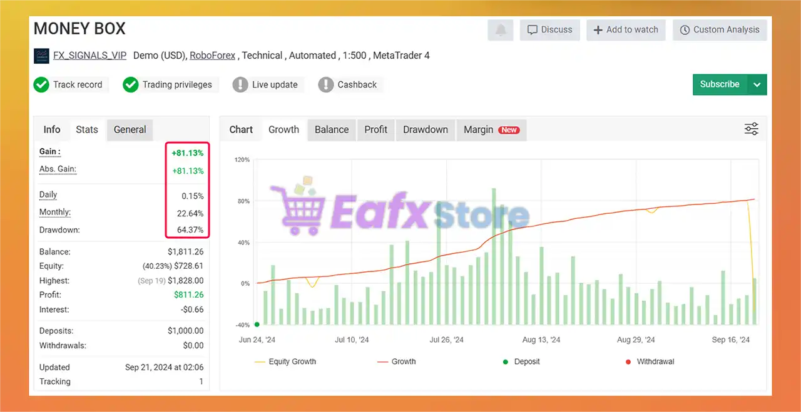This screenshot has width=801, height=412.
Task: Switch to the Stats tab
Action: click(87, 129)
